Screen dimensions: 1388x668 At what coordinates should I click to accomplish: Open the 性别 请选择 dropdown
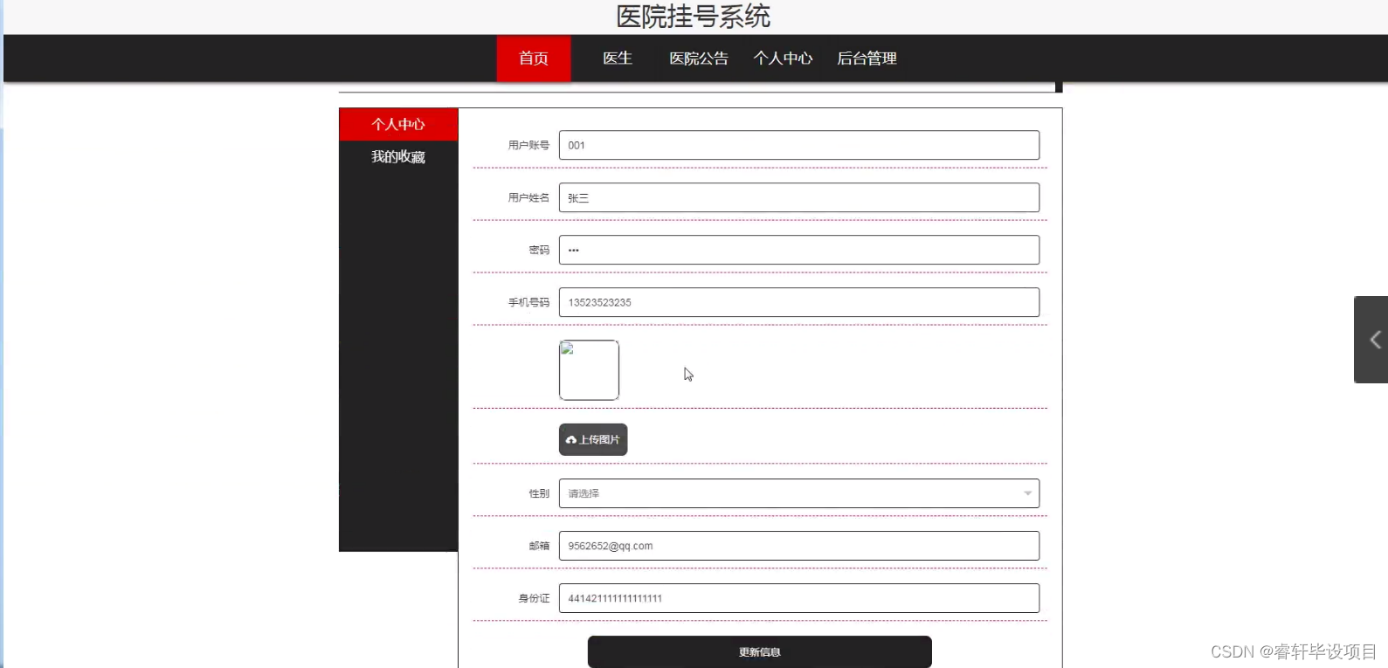[x=799, y=493]
